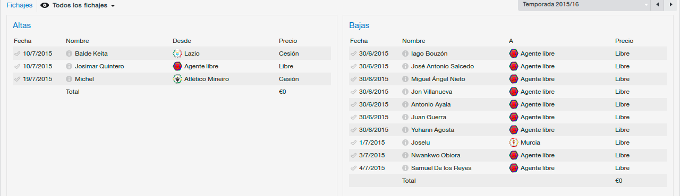Click info icon next to Michel
The height and width of the screenshot is (196, 680).
click(x=69, y=79)
